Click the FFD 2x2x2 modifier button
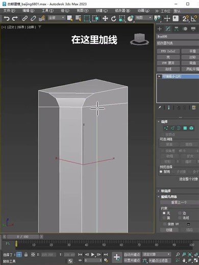 pos(168,51)
